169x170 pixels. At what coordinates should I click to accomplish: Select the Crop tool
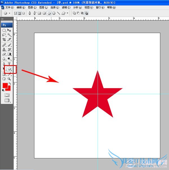tap(4, 40)
